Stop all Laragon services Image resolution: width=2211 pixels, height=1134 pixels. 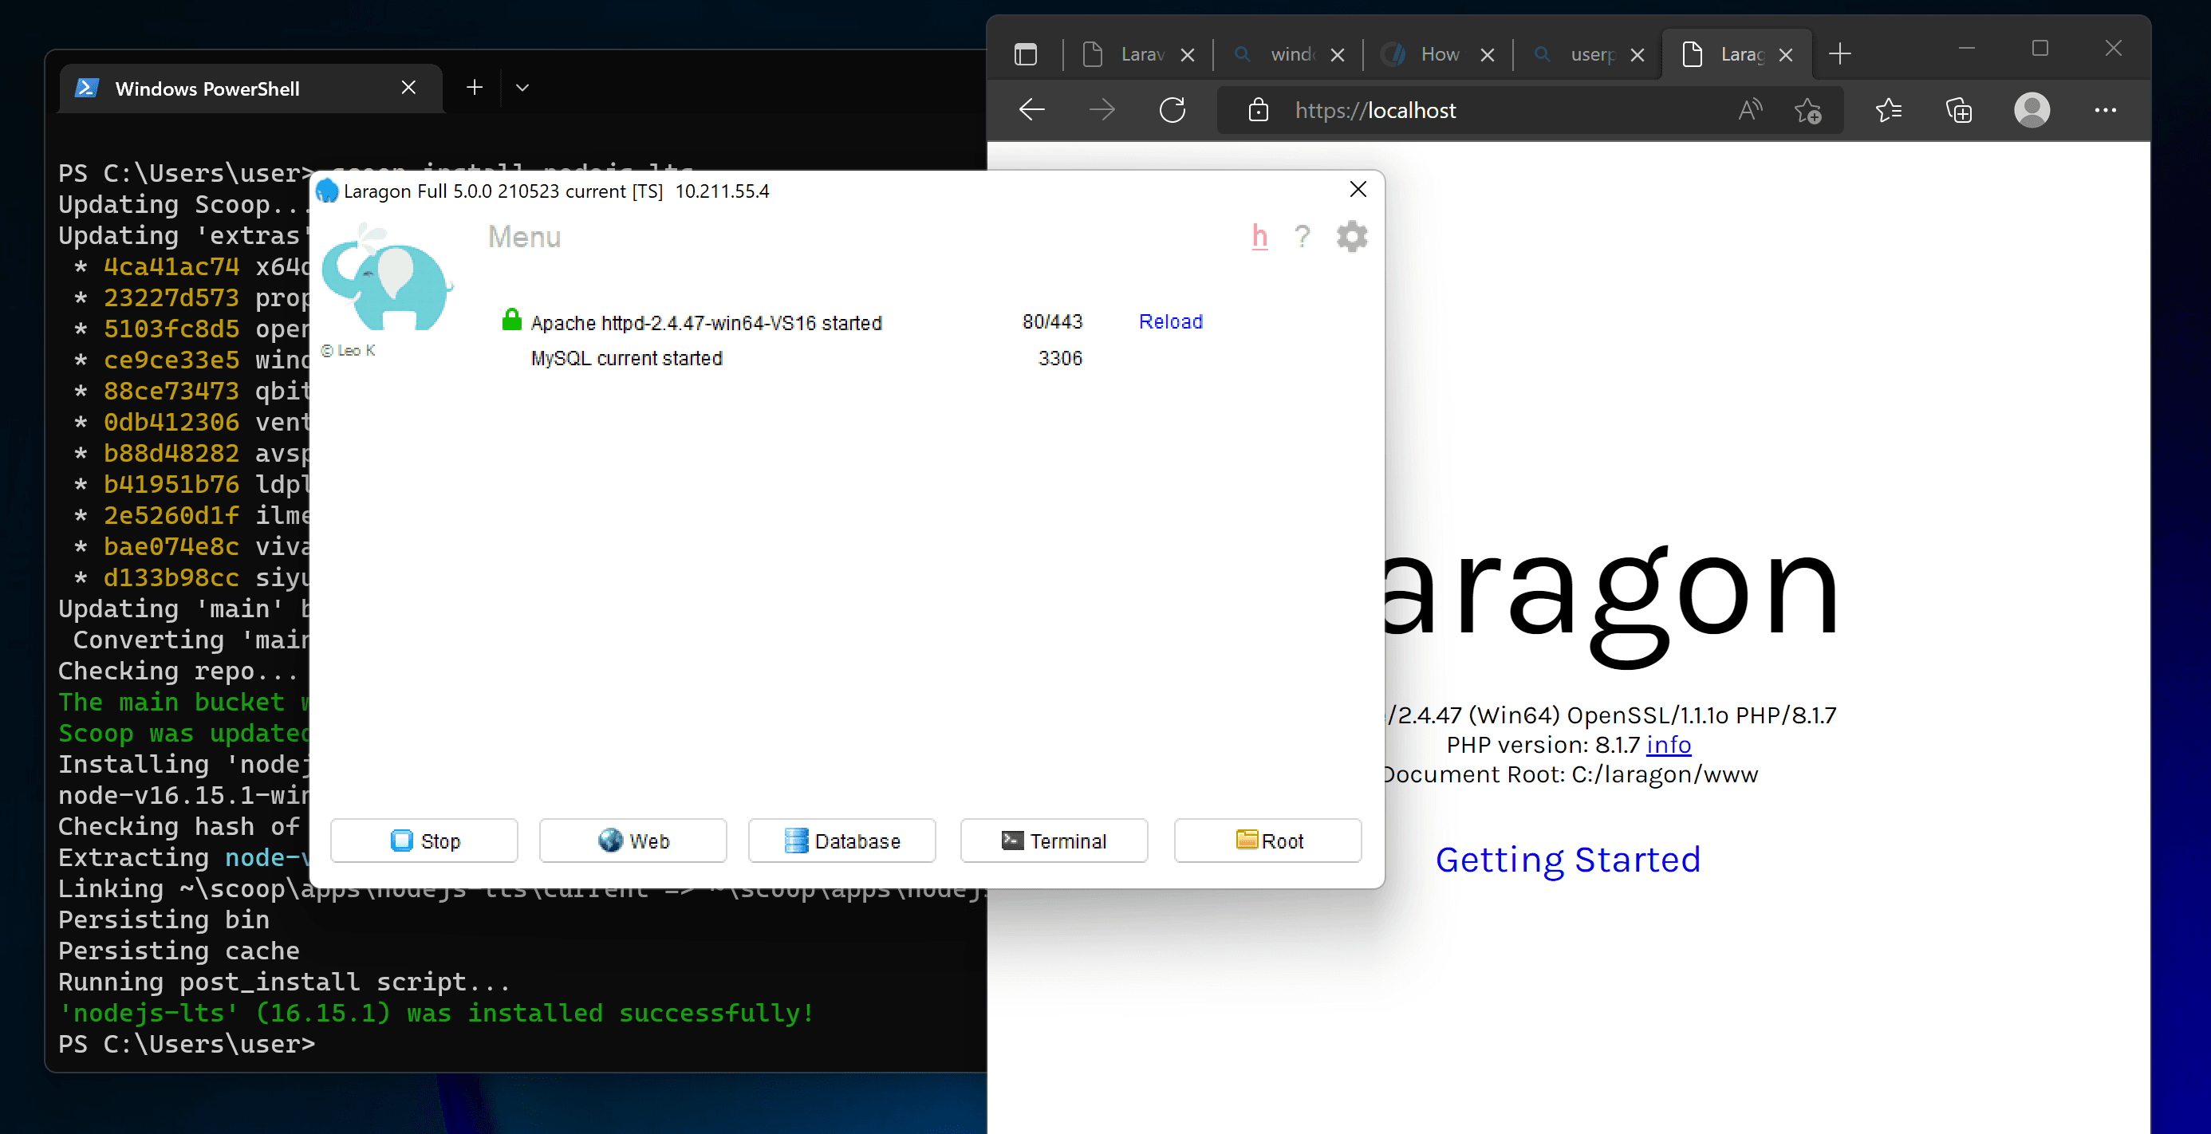424,841
